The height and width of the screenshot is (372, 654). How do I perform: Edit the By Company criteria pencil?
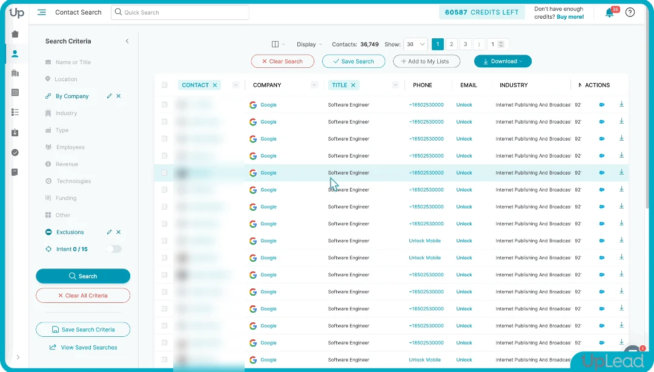tap(109, 96)
